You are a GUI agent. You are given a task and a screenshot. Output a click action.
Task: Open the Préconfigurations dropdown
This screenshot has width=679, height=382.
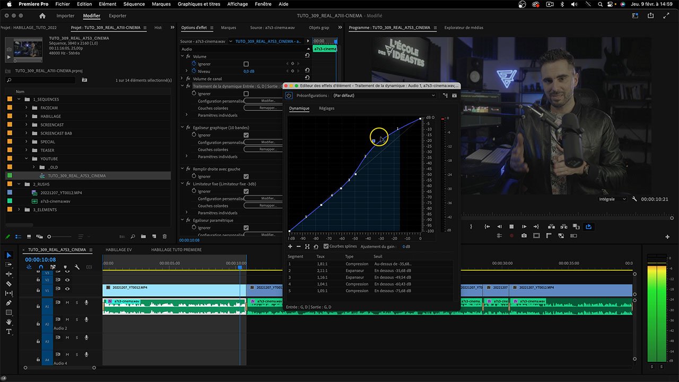coord(384,95)
